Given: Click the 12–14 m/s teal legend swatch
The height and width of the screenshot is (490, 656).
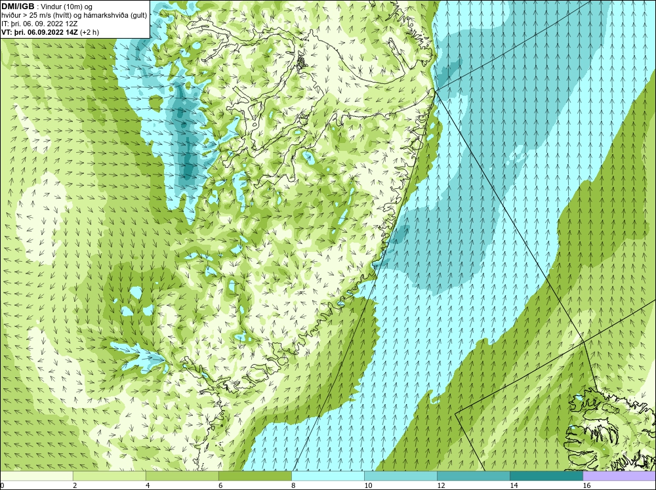Looking at the screenshot, I should point(474,476).
